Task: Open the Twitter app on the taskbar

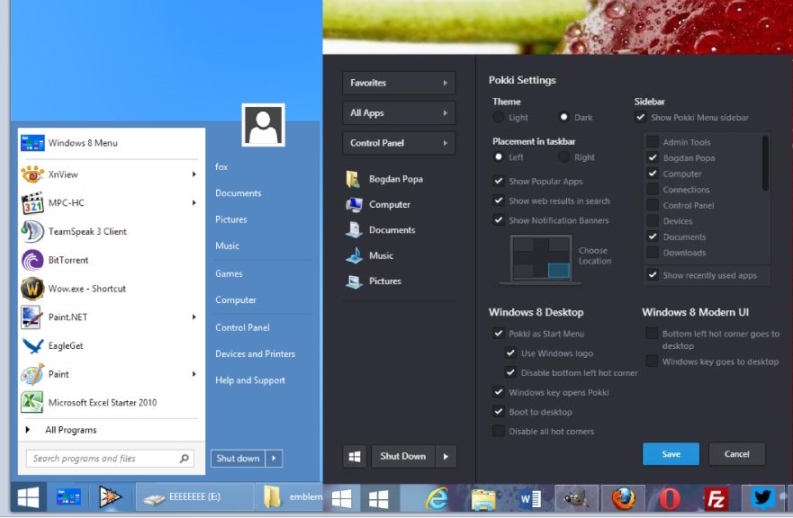Action: click(762, 498)
